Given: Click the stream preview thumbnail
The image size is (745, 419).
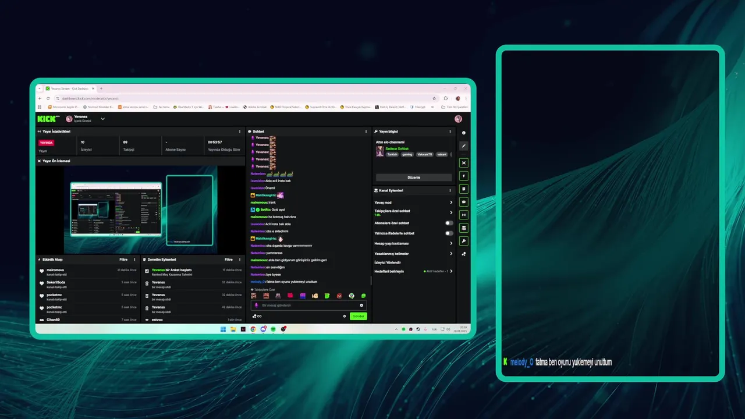Looking at the screenshot, I should 140,210.
